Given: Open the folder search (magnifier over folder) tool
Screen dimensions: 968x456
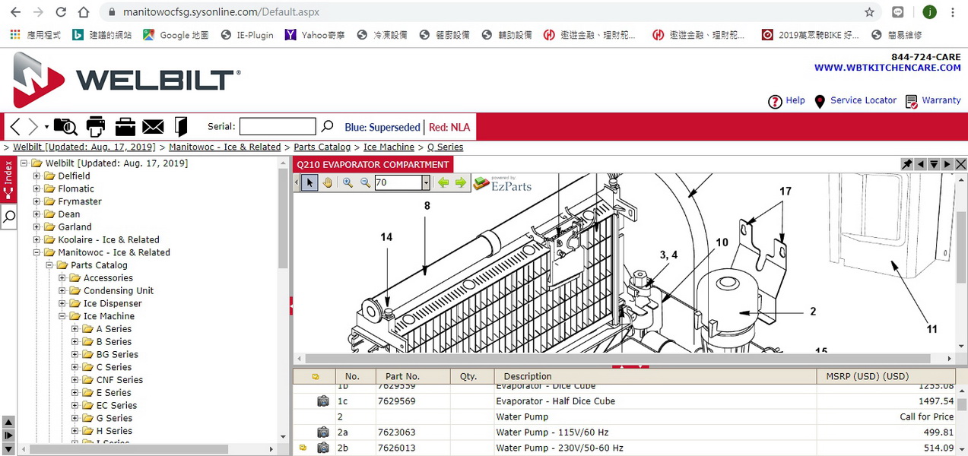Looking at the screenshot, I should [x=65, y=126].
